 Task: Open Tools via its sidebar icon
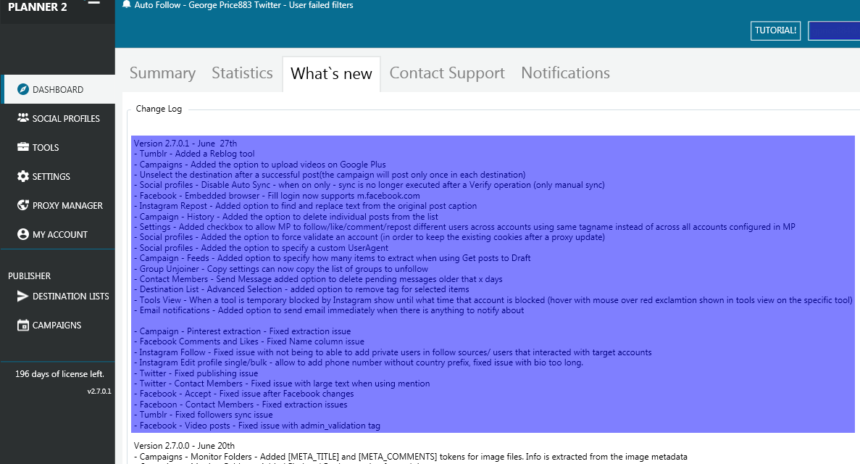click(22, 147)
